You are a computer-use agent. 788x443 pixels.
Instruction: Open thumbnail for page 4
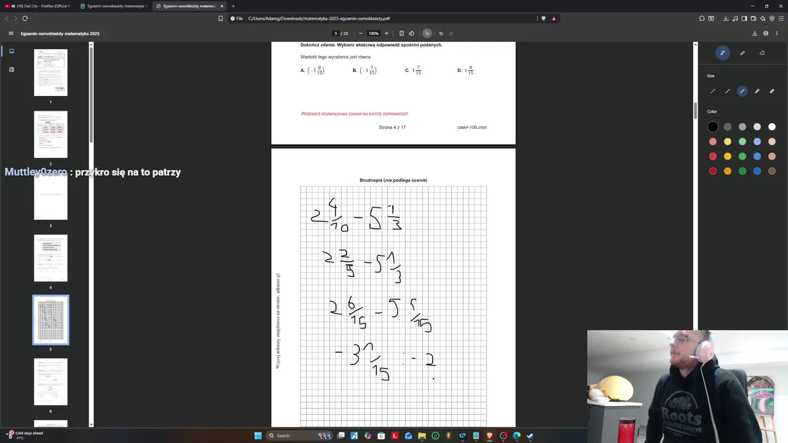[50, 258]
